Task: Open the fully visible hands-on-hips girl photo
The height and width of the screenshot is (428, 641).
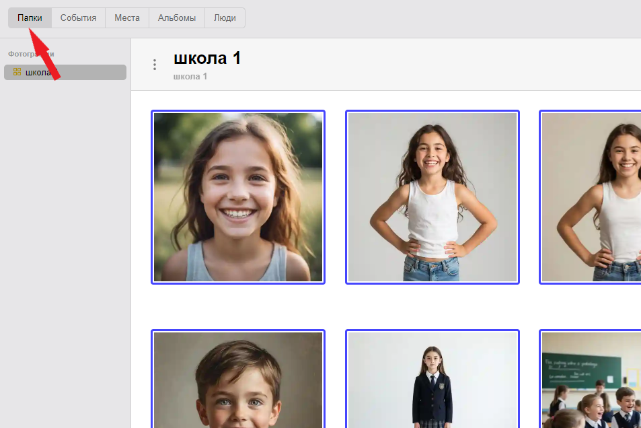Action: point(432,197)
